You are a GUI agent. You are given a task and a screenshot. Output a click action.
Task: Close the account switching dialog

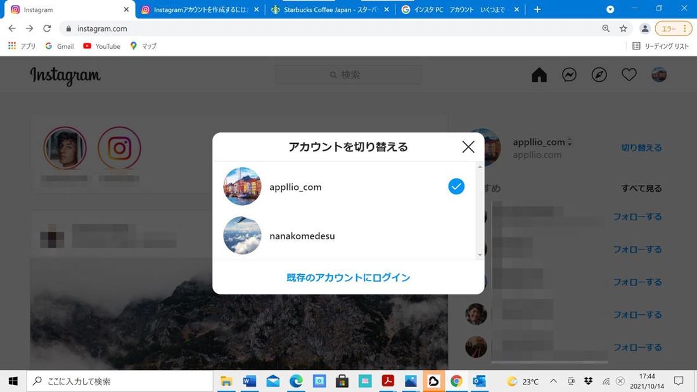(468, 147)
